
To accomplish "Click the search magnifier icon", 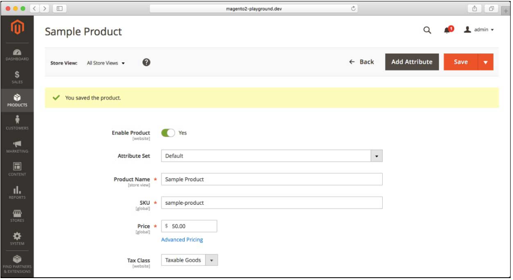I will 427,30.
